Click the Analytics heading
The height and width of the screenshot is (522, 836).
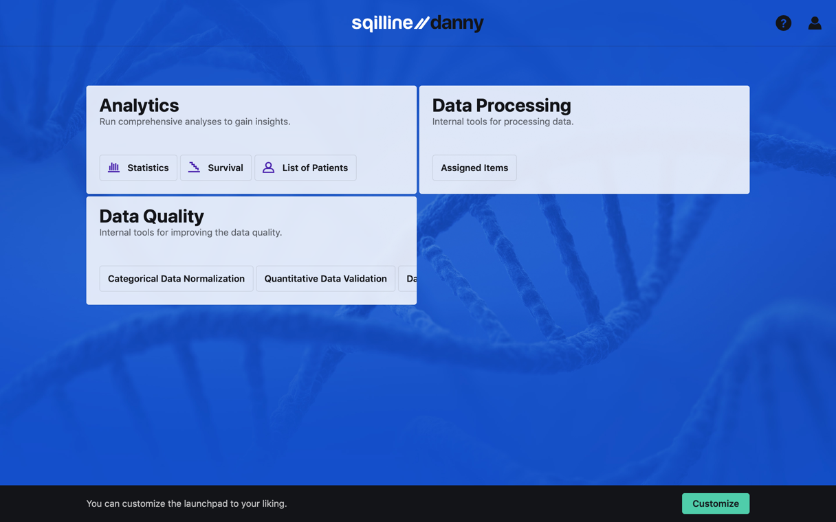(139, 105)
